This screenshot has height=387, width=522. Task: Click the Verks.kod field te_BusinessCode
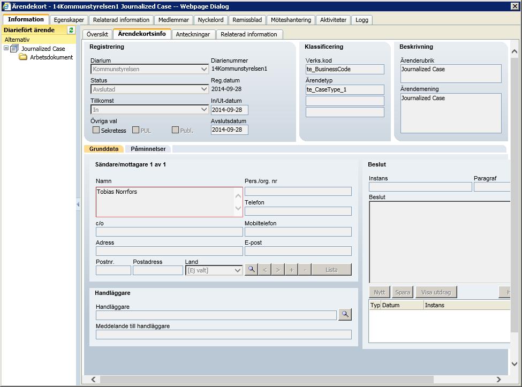(345, 69)
